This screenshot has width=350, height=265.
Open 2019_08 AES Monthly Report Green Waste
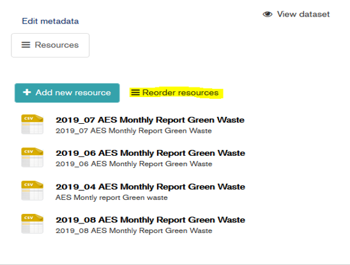point(151,220)
